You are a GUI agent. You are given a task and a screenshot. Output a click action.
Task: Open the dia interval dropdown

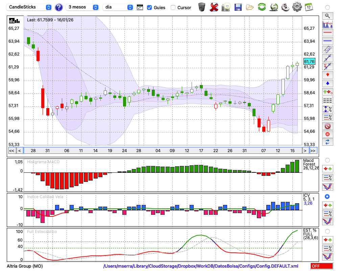[x=118, y=7]
